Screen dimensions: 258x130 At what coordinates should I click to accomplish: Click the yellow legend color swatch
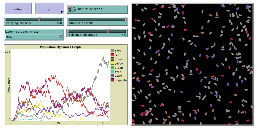[x=112, y=63]
